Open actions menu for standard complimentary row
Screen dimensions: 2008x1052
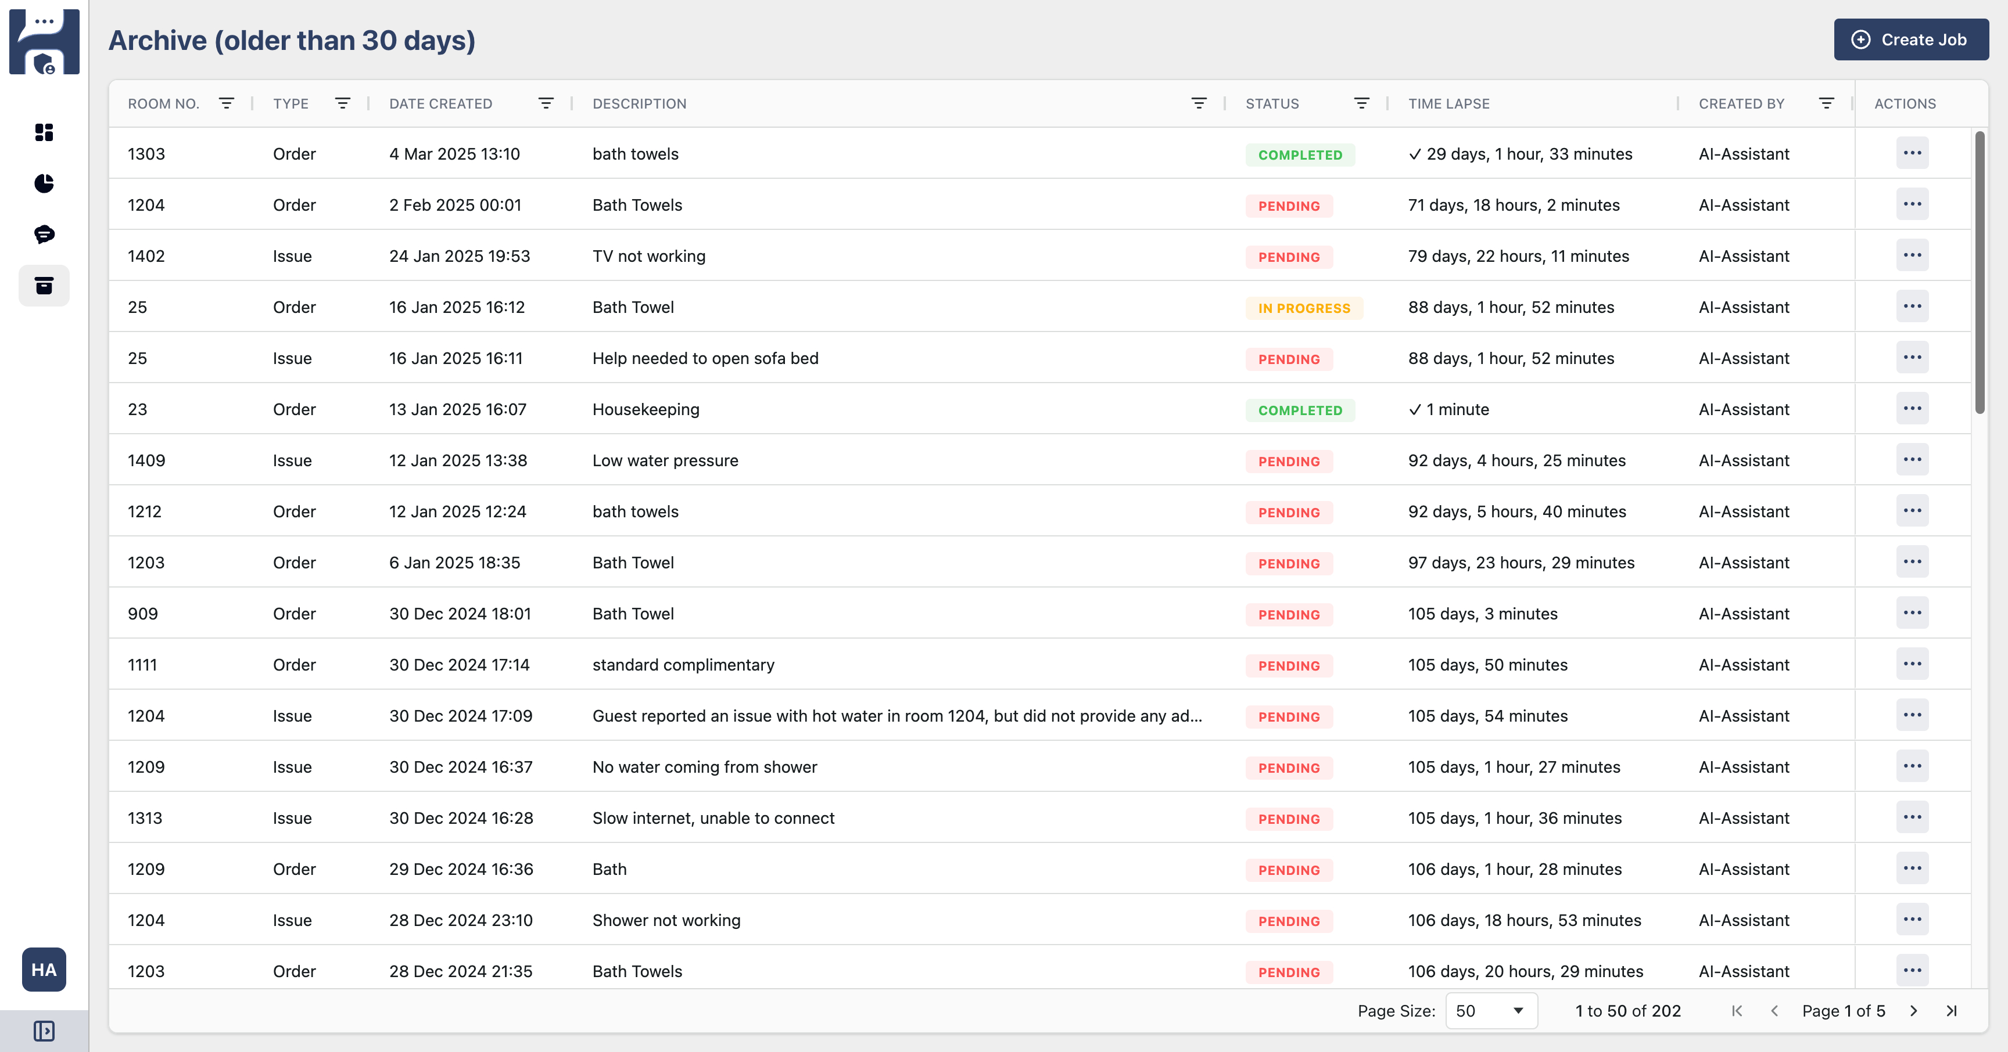point(1912,664)
